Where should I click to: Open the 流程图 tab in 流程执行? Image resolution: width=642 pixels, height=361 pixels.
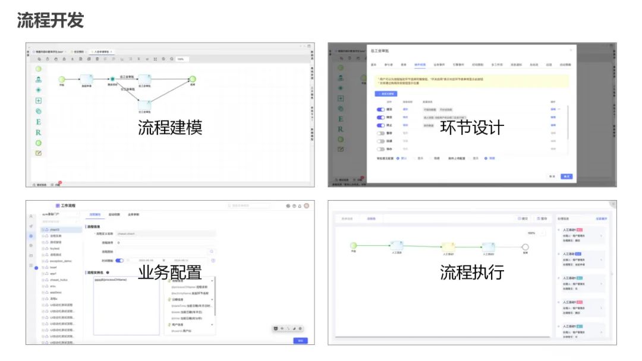click(x=372, y=218)
